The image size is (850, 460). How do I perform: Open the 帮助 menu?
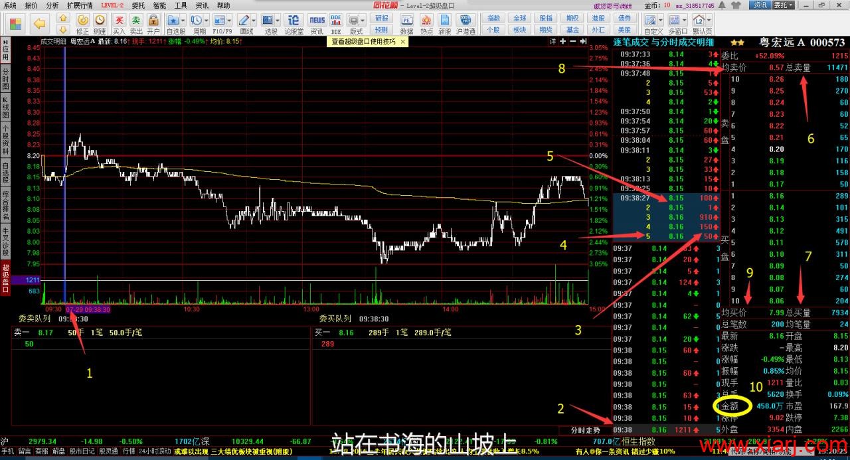tap(223, 5)
